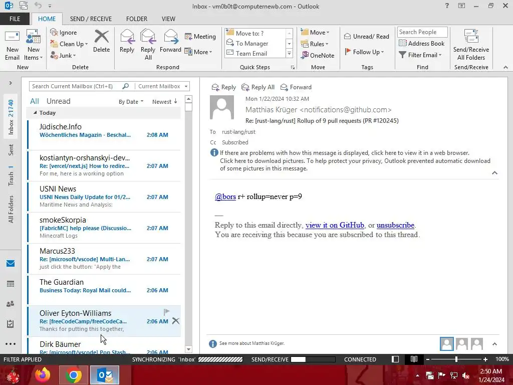
Task: Switch to the FOLDER tab
Action: (x=137, y=19)
